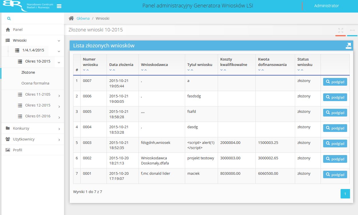Open Ocena formalna in the sidebar
The height and width of the screenshot is (215, 358).
(x=35, y=83)
